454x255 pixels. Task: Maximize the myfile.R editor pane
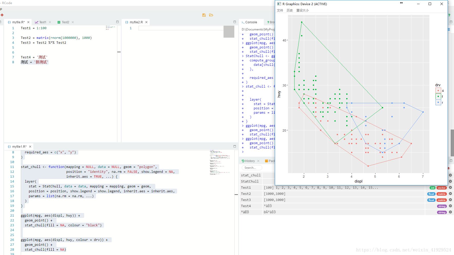117,22
